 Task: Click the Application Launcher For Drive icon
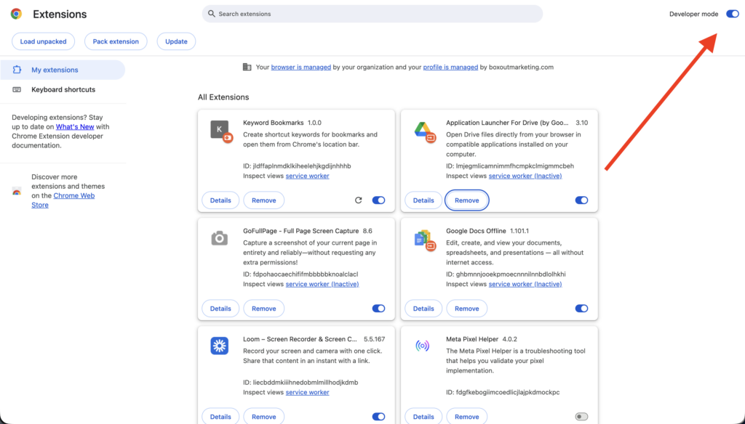pos(423,131)
